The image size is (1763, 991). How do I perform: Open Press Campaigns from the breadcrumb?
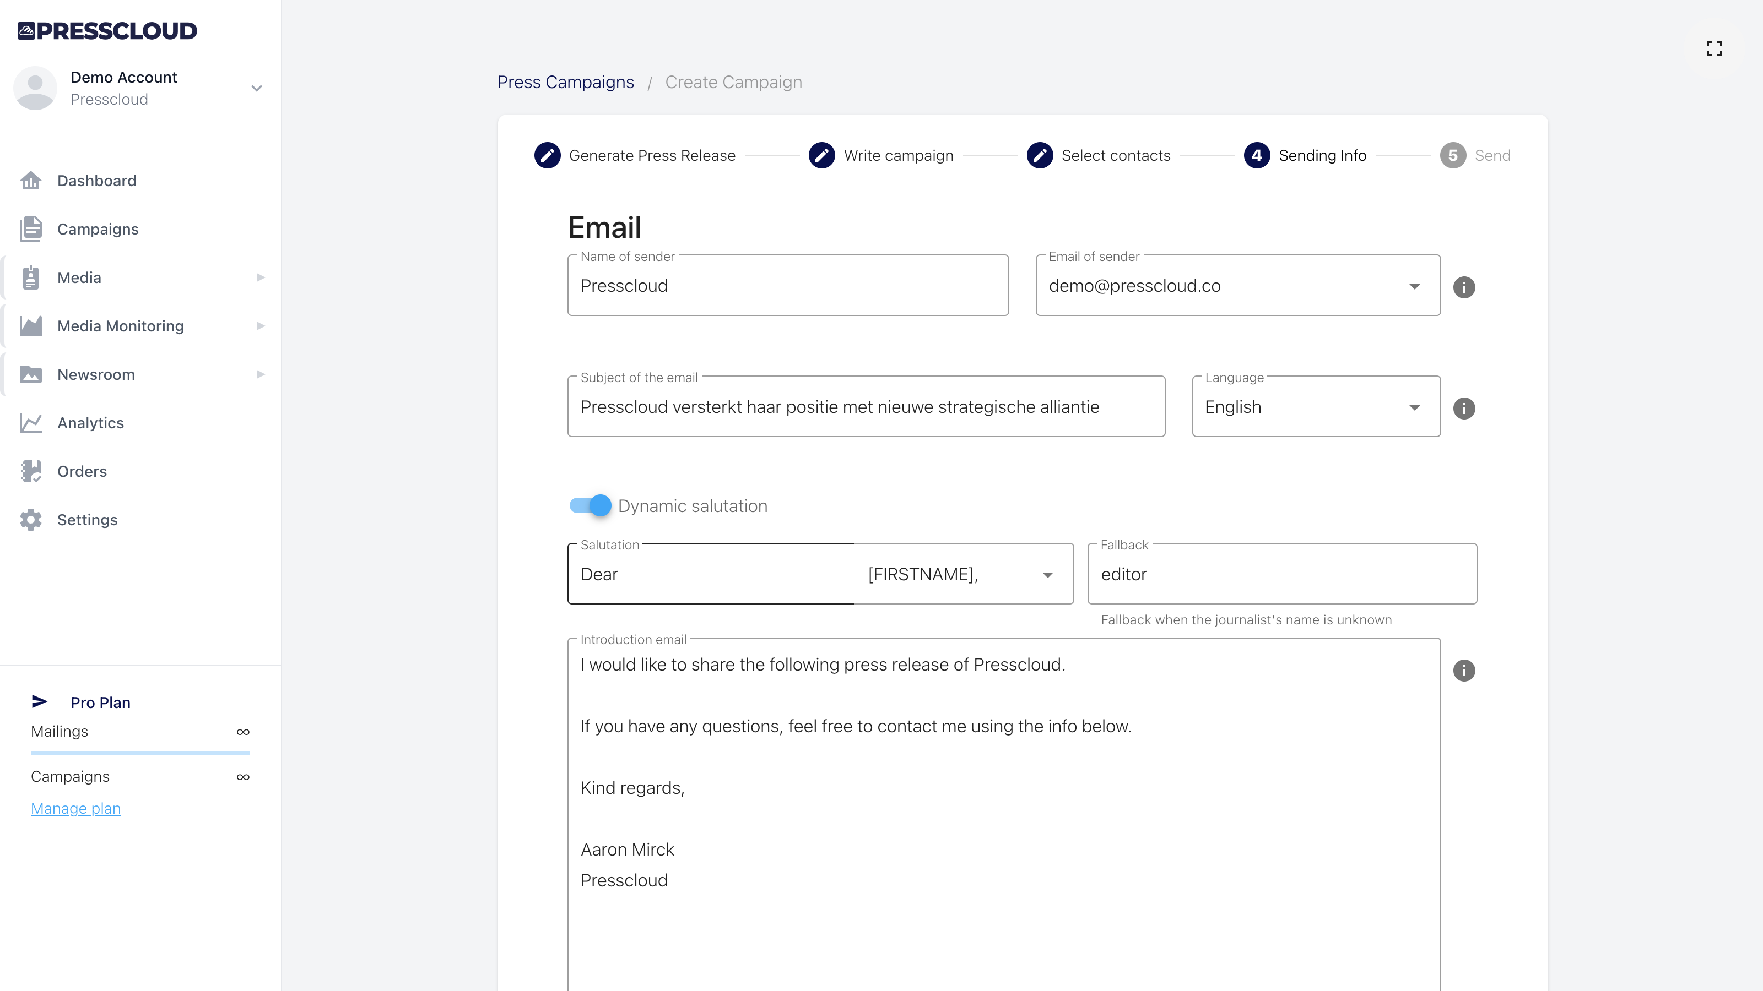(x=566, y=81)
